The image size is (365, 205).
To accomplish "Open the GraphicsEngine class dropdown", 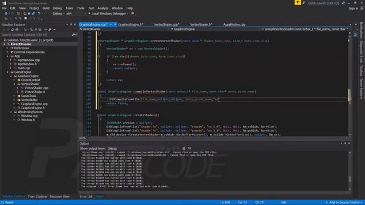I will (216, 29).
